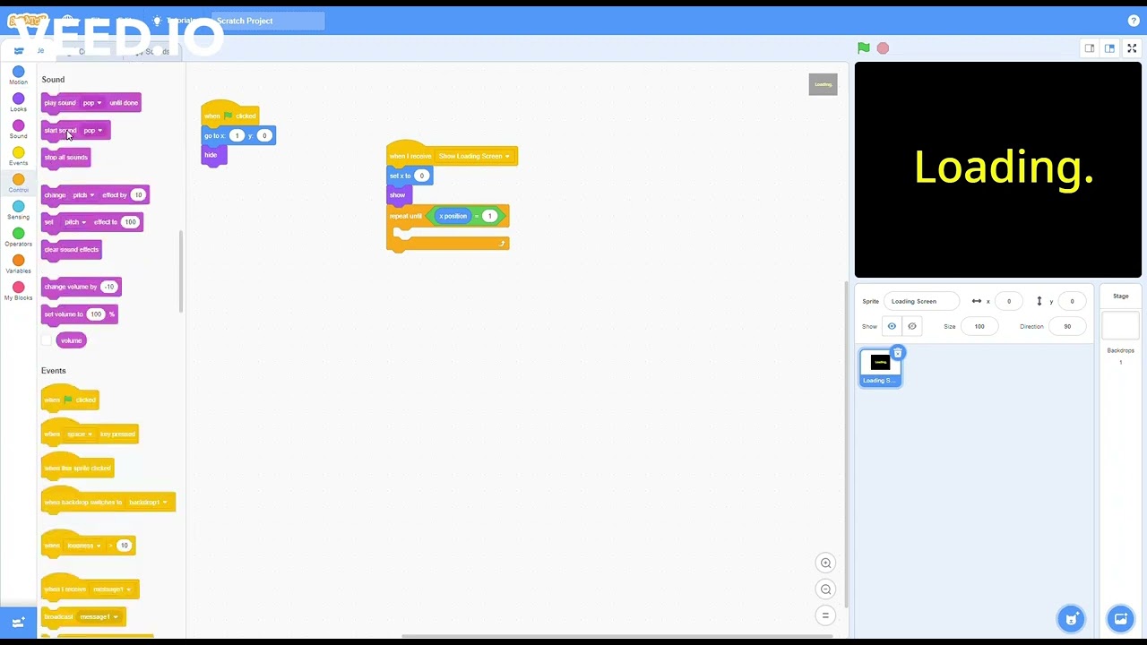The width and height of the screenshot is (1147, 645).
Task: Open pop dropdown in play sound until done
Action: click(92, 103)
